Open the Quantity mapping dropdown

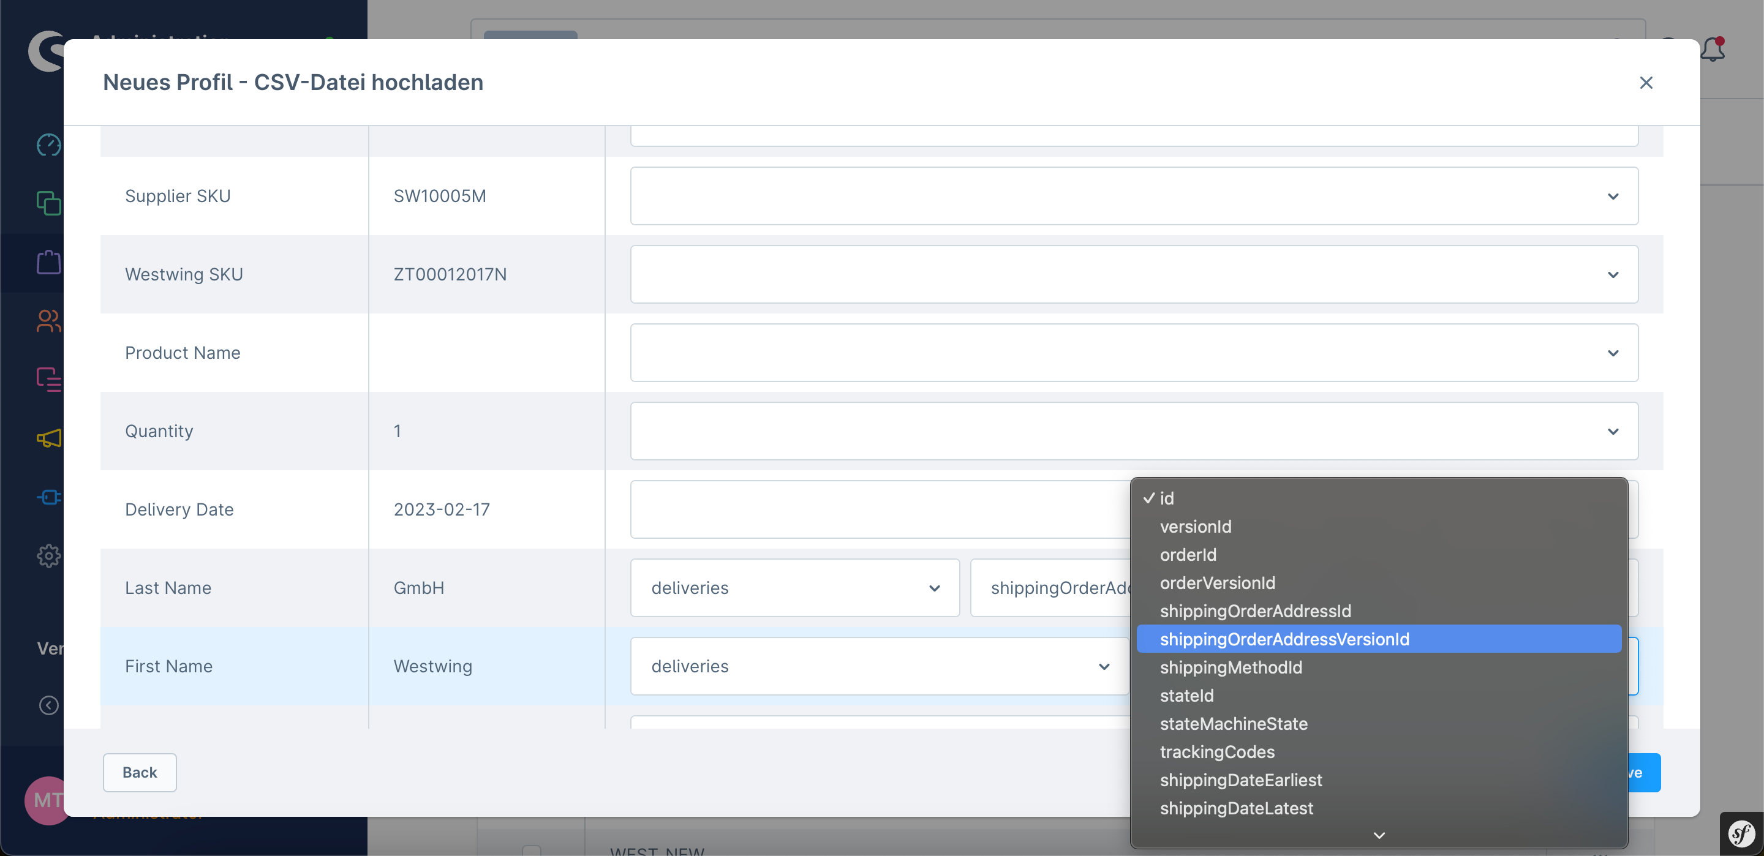point(1133,432)
